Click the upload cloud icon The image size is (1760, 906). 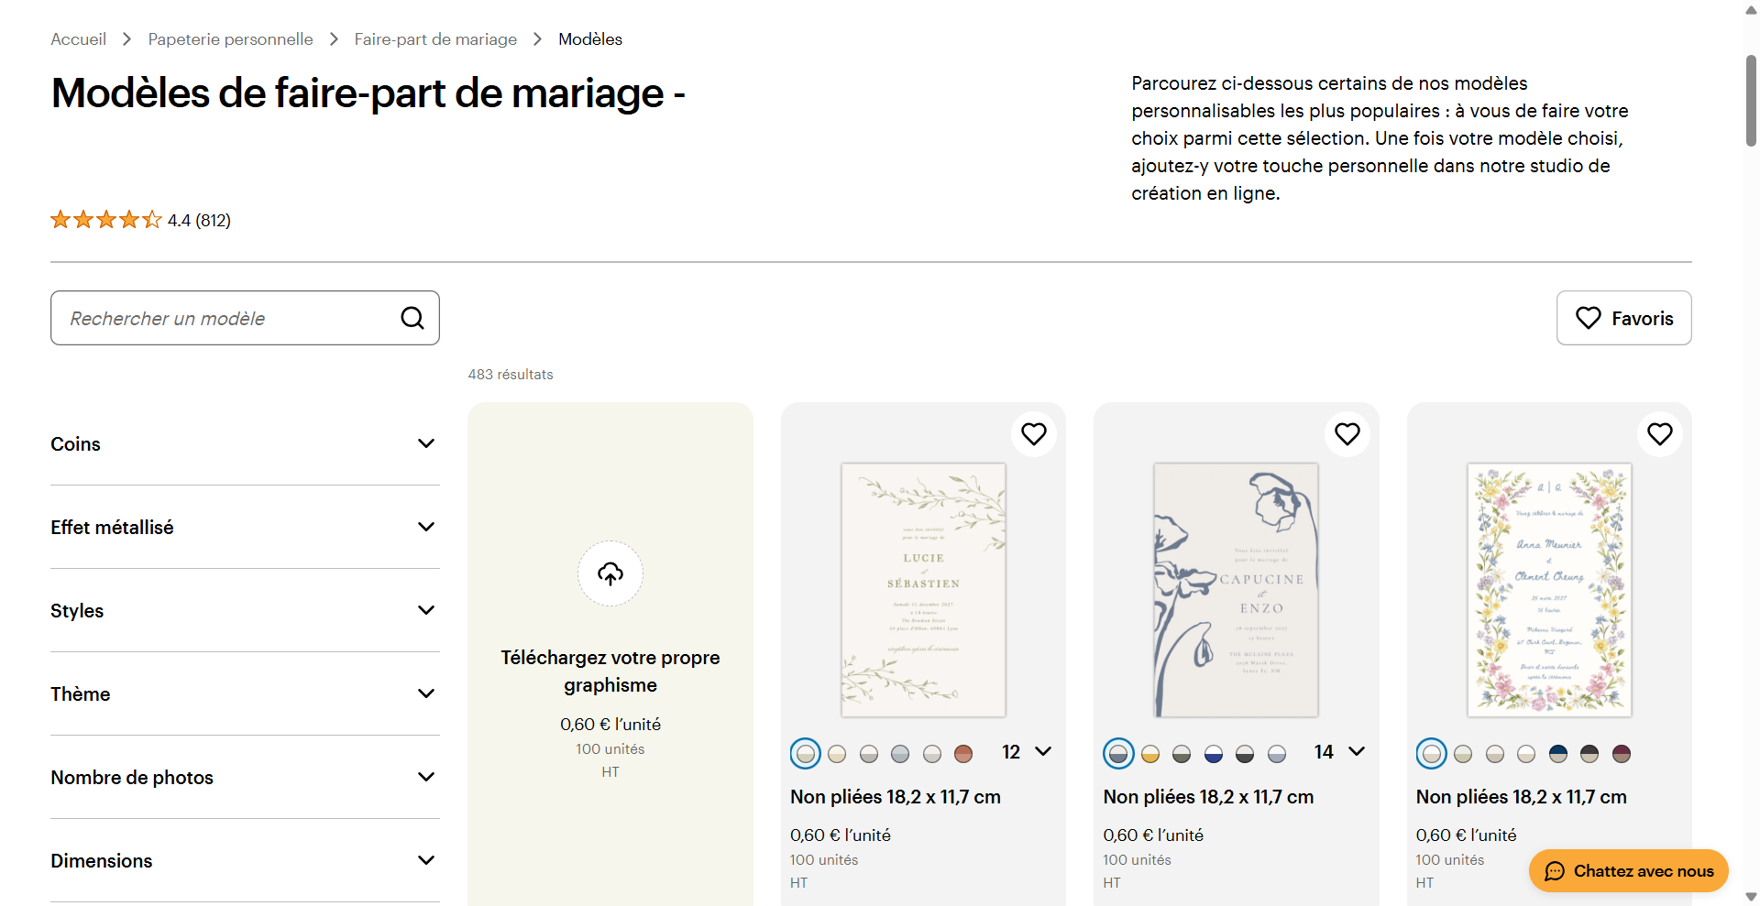610,573
